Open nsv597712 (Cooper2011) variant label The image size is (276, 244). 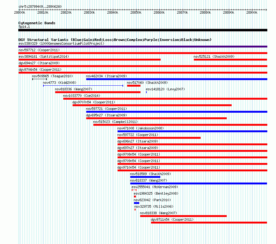pyautogui.click(x=39, y=50)
